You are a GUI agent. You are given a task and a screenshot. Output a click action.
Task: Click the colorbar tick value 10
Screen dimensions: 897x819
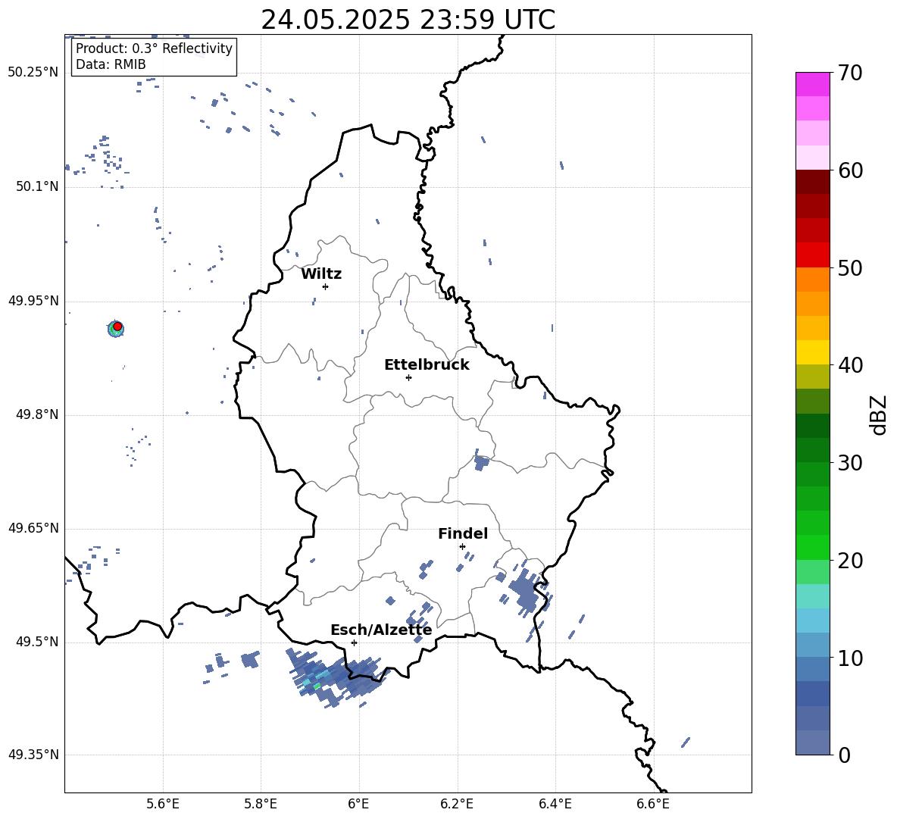click(850, 658)
